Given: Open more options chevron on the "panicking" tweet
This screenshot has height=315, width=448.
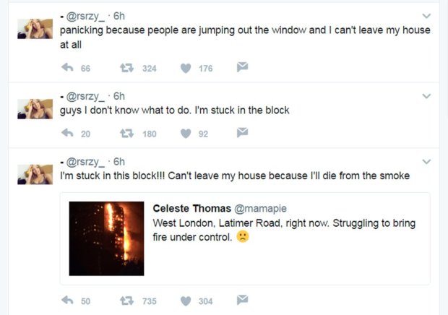Looking at the screenshot, I should [x=426, y=16].
